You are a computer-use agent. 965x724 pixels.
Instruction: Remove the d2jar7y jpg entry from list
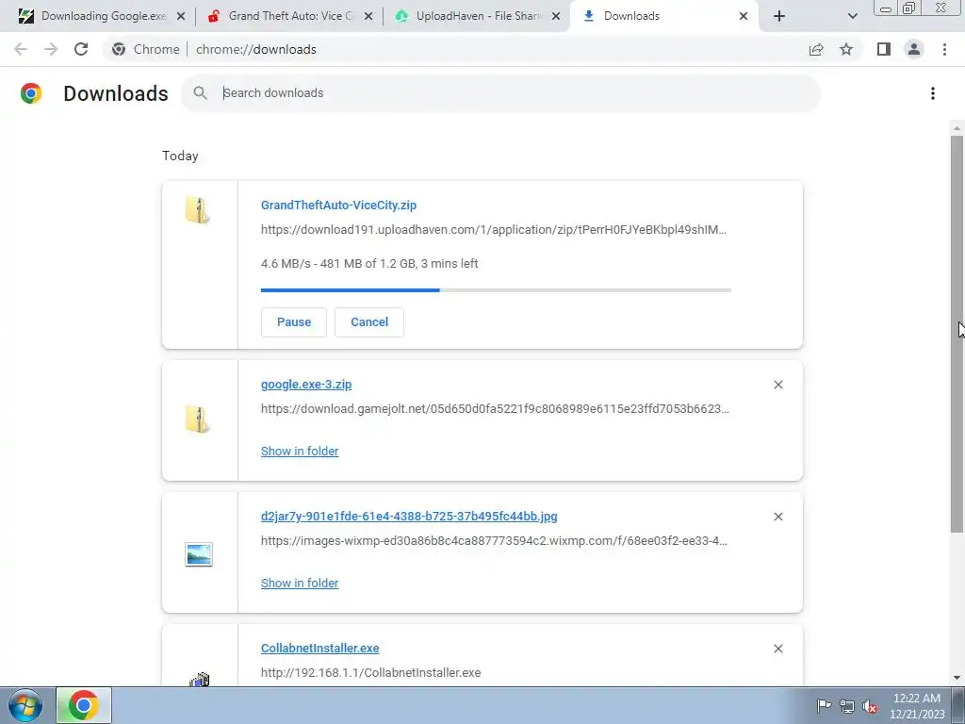(x=777, y=517)
